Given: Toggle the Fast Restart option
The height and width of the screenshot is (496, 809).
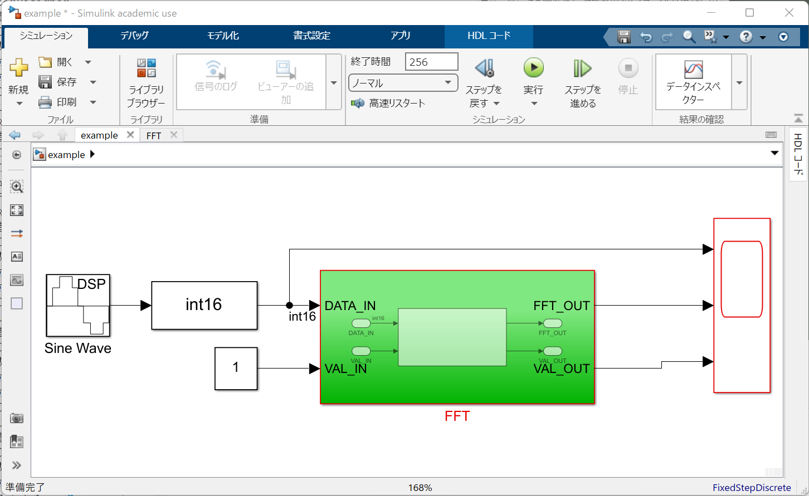Looking at the screenshot, I should pos(388,103).
